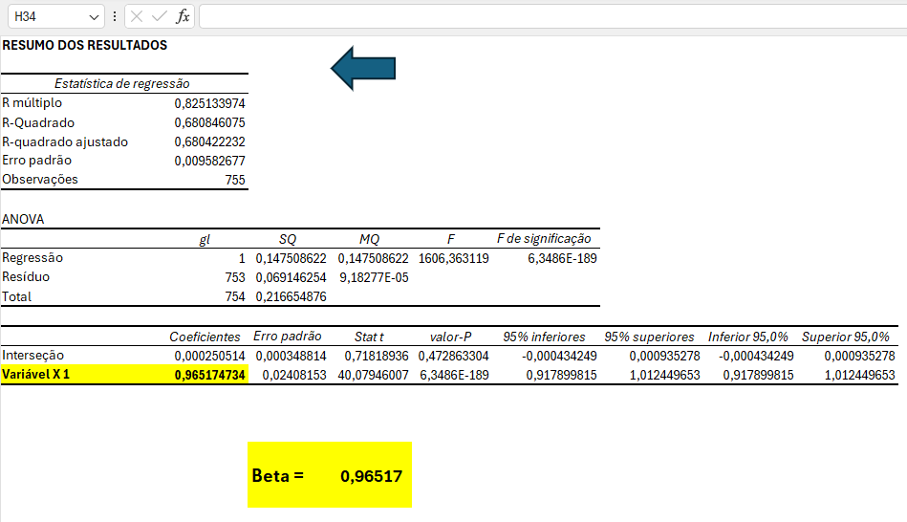
Task: Expand the Name Box dropdown arrow
Action: tap(93, 17)
